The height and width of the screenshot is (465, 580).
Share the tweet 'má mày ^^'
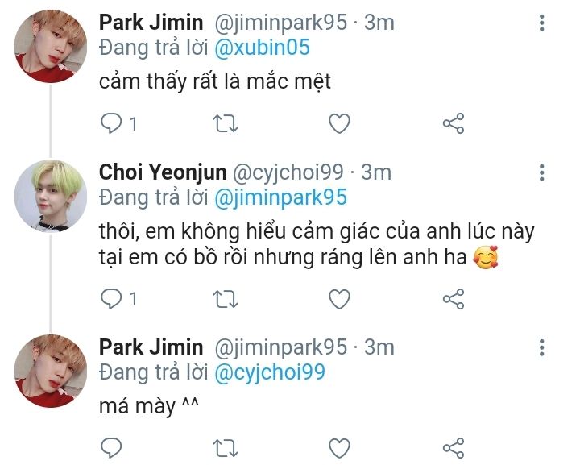(x=454, y=446)
